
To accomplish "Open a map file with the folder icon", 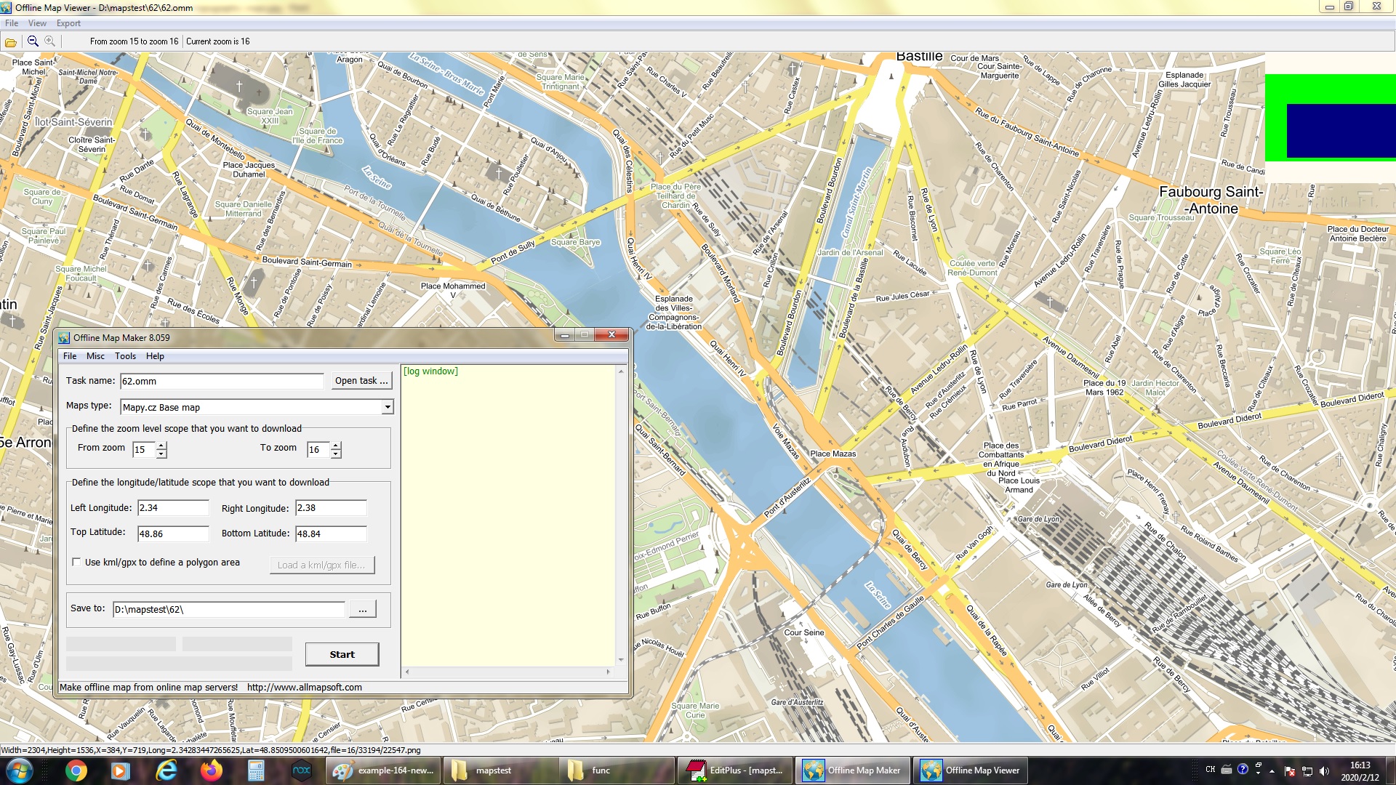I will (x=11, y=41).
